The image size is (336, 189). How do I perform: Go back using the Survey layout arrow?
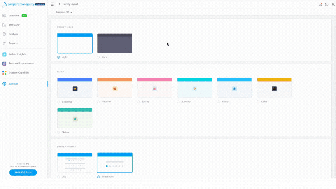(x=60, y=4)
